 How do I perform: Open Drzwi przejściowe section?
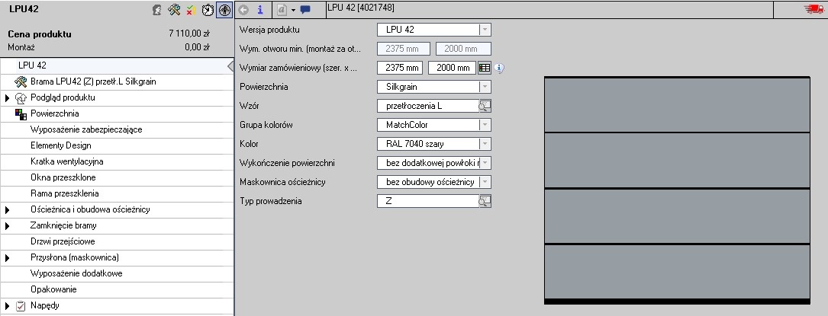[x=117, y=241]
